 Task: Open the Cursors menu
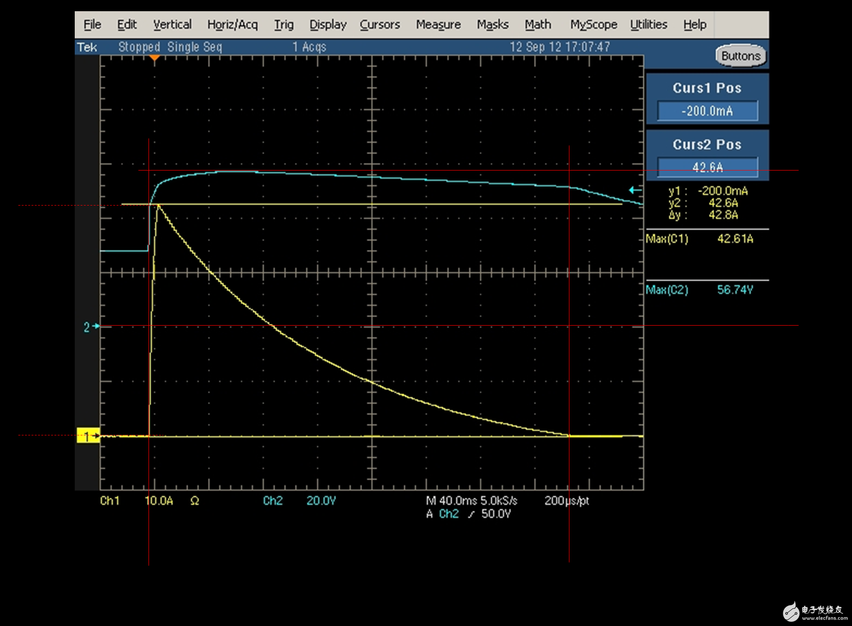pos(379,25)
